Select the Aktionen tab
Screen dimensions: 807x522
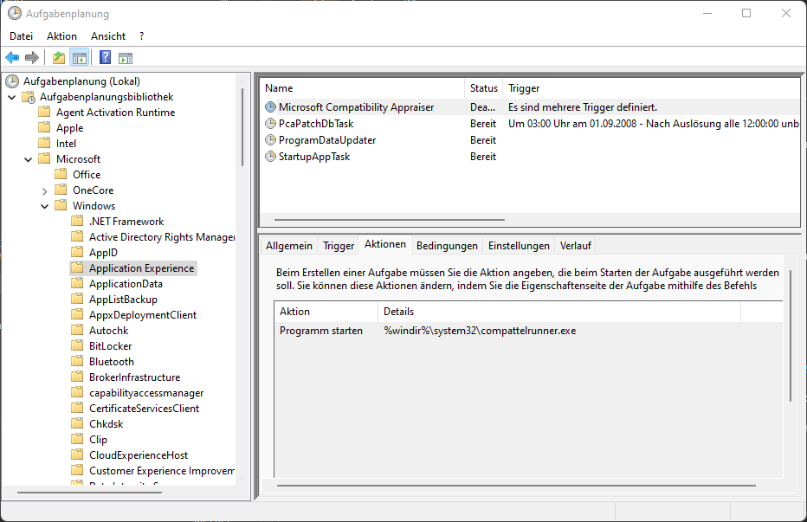pyautogui.click(x=385, y=244)
